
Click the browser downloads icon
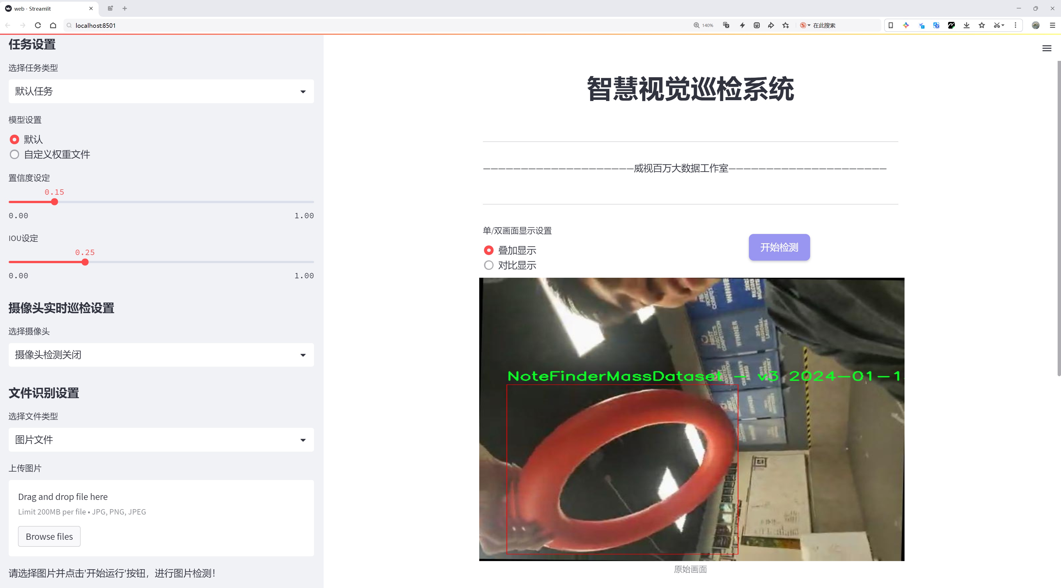[x=966, y=25]
